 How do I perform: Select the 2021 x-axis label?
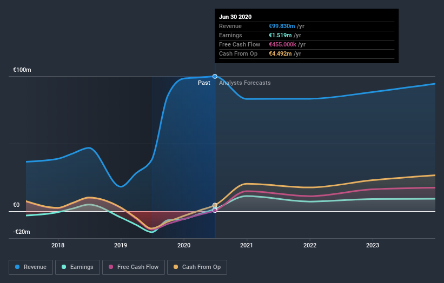[247, 245]
